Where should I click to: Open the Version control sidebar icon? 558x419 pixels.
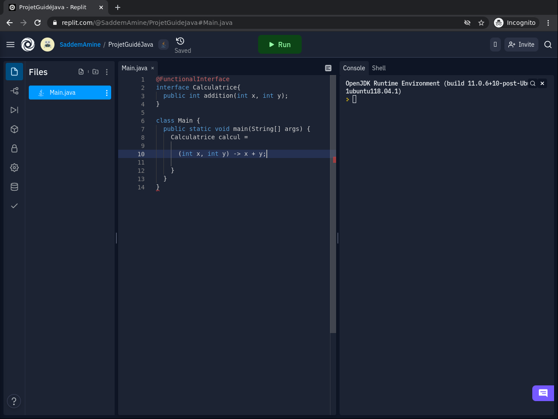click(x=14, y=91)
